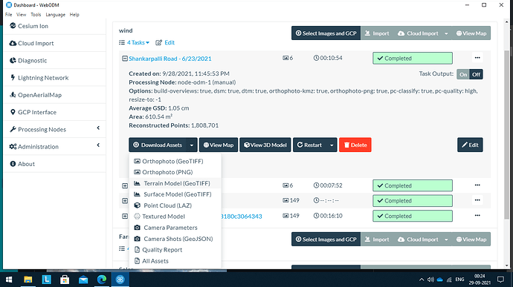Screen dimensions: 513x287
Task: Download Terrain Model (GeoTIFF)
Action: [x=175, y=183]
